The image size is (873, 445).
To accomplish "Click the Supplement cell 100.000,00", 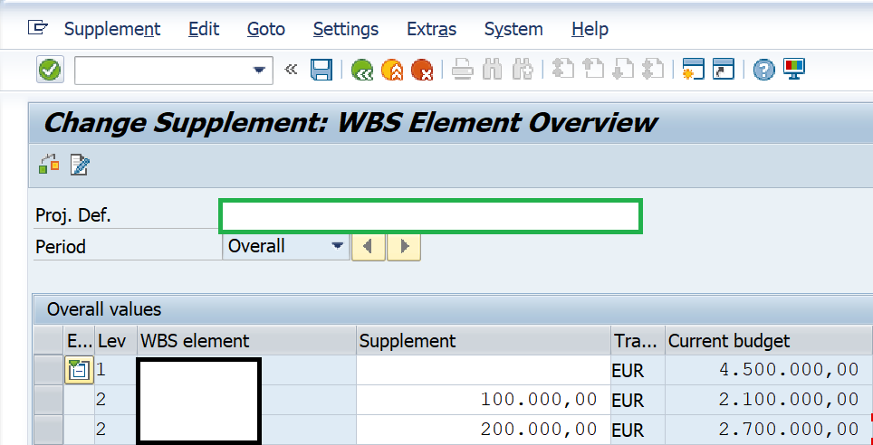I will [484, 400].
